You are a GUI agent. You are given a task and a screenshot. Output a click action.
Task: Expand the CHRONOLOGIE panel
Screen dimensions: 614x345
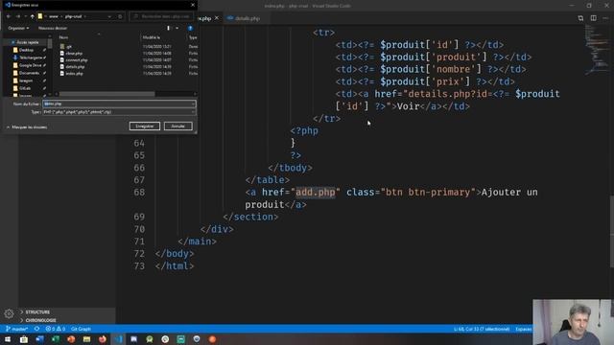pos(40,320)
